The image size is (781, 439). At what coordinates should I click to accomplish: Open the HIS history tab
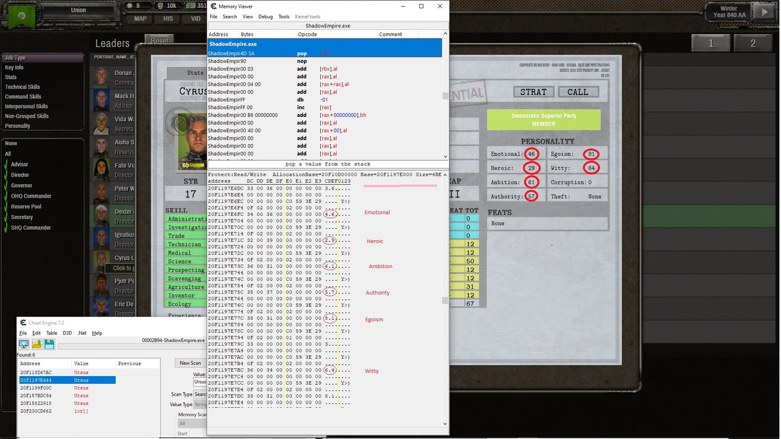click(168, 18)
